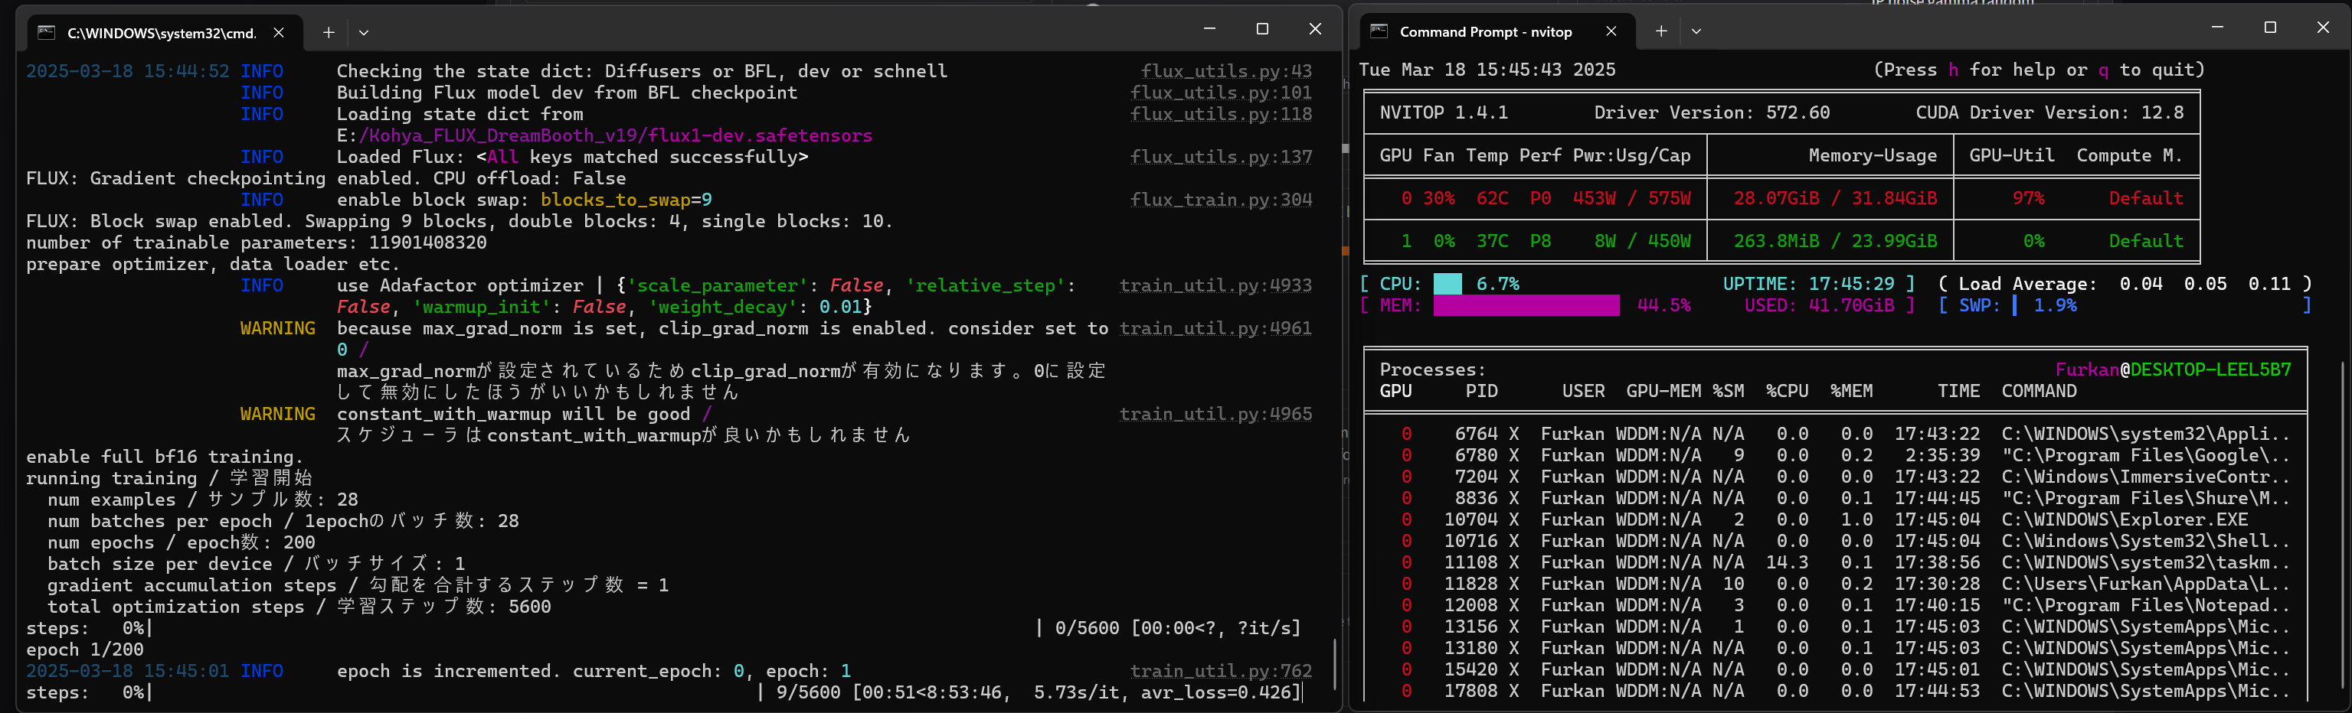Screen dimensions: 2352x713
Task: Select process row with PID 11828
Action: click(1835, 584)
